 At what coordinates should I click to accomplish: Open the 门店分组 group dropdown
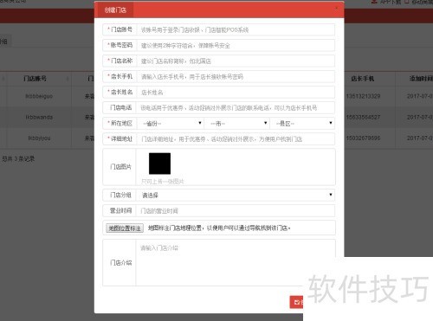236,195
